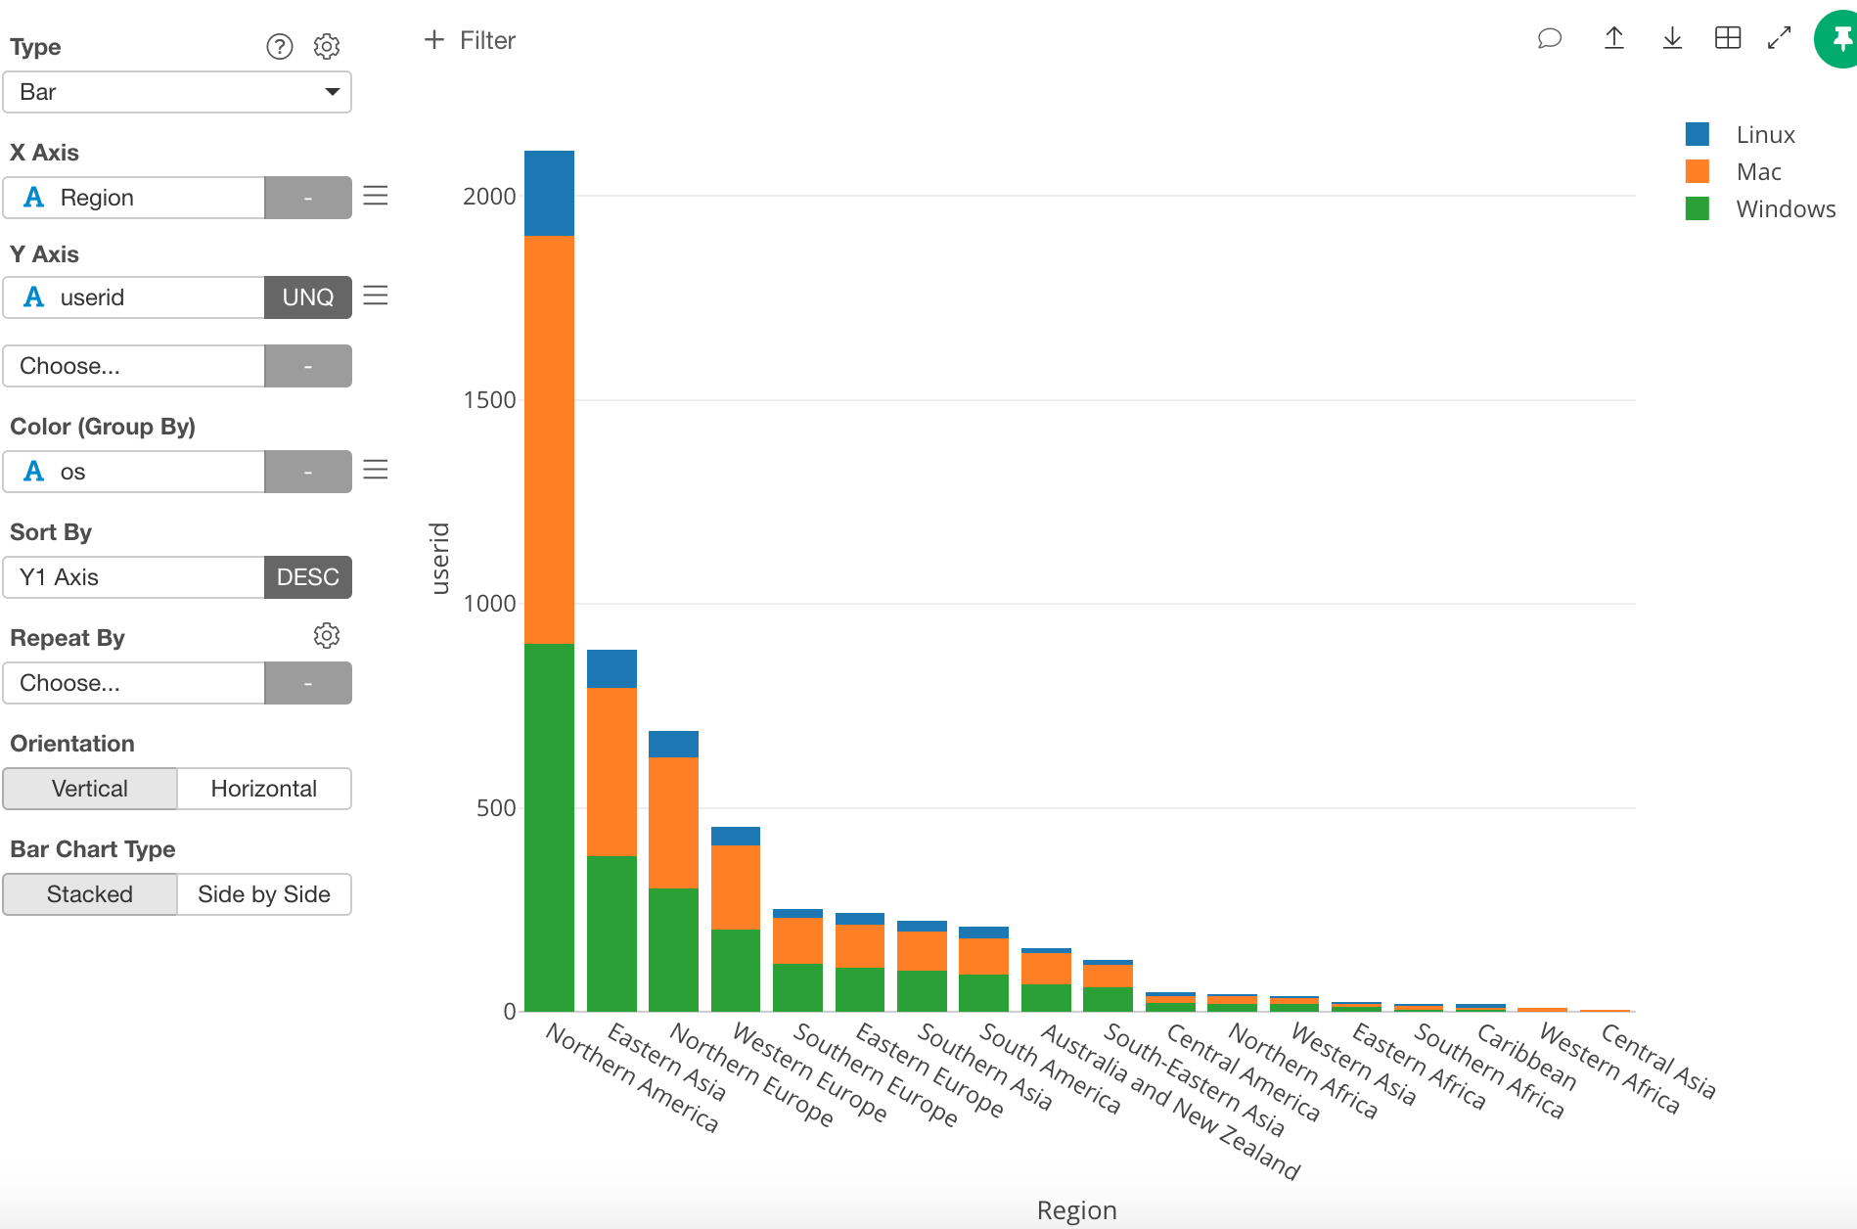The image size is (1857, 1229).
Task: Open X Axis Region options menu
Action: point(376,197)
